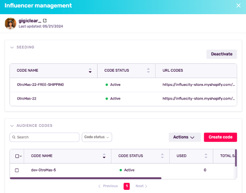Check the dev-OtroMas-5 row checkbox
246x193 pixels.
tap(17, 170)
